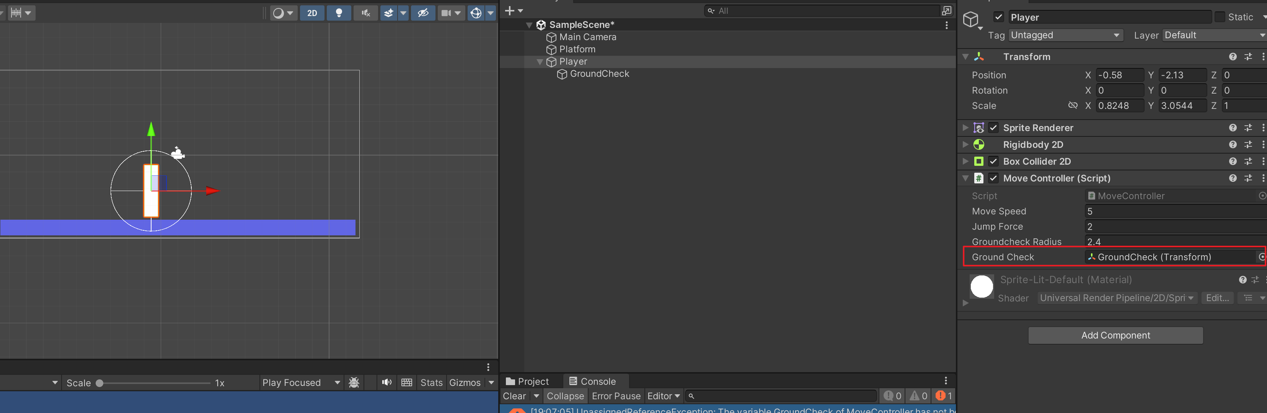Focus the Hierarchy search field

point(822,10)
